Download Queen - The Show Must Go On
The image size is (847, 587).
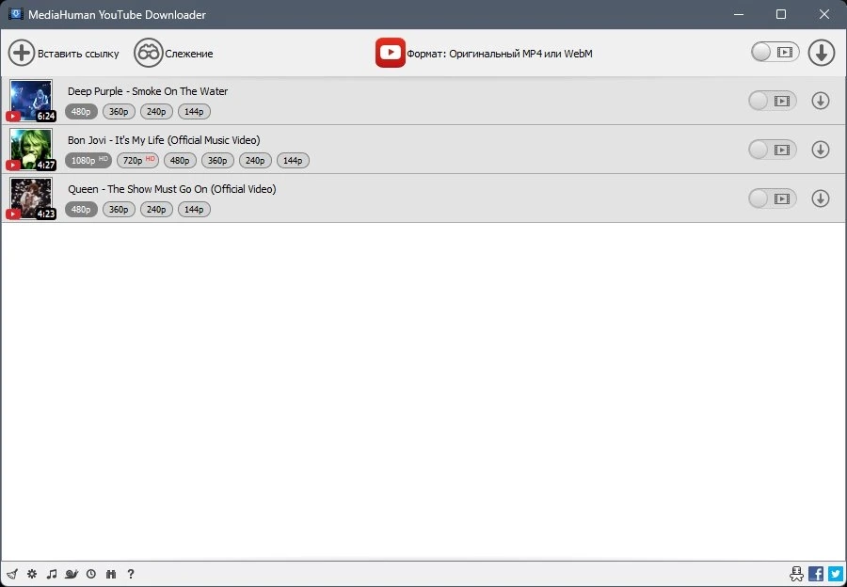[x=820, y=198]
